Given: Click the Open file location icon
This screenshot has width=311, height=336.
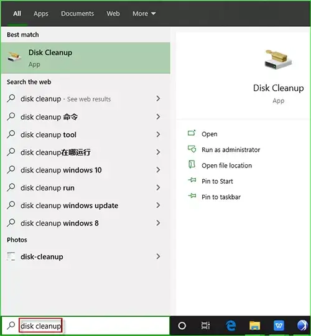Looking at the screenshot, I should tap(192, 164).
